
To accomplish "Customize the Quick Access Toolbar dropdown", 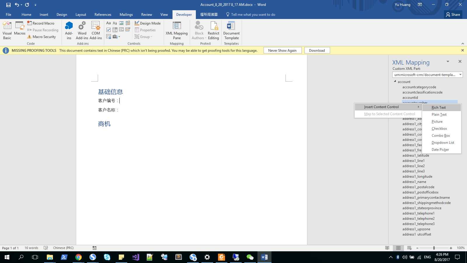I will point(35,5).
